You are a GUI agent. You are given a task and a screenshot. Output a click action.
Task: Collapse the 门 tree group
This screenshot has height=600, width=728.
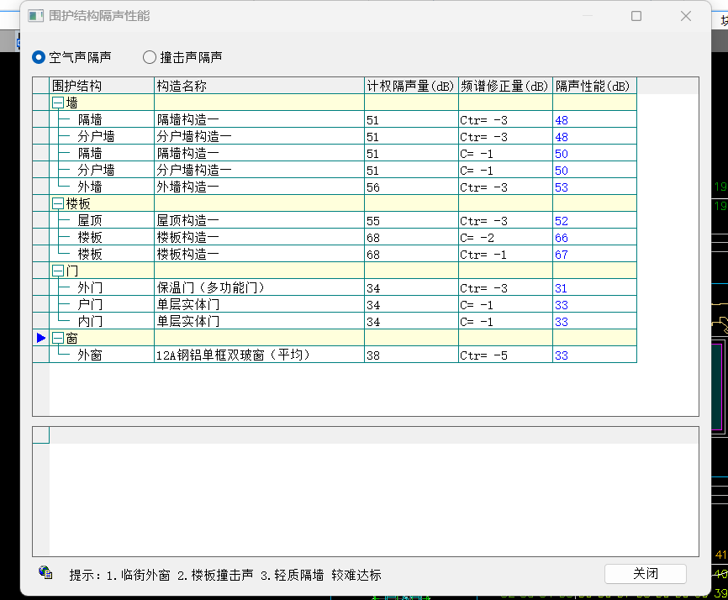[58, 271]
